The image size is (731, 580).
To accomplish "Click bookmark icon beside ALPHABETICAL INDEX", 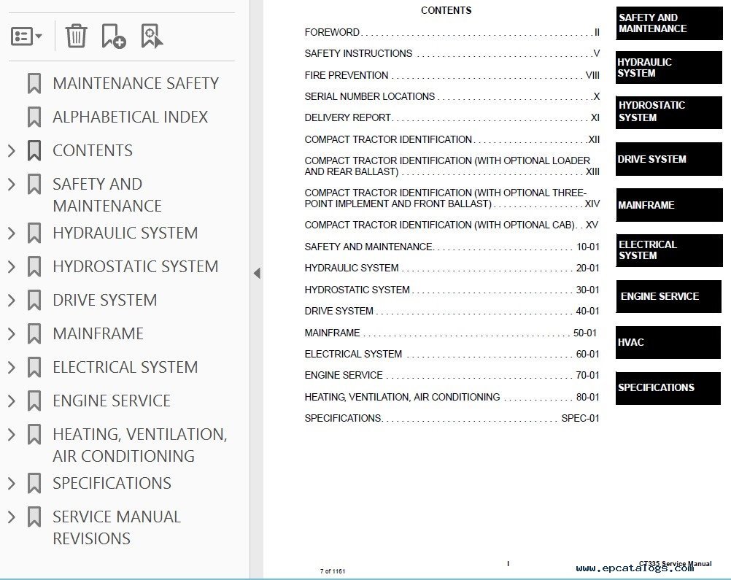I will pyautogui.click(x=34, y=117).
